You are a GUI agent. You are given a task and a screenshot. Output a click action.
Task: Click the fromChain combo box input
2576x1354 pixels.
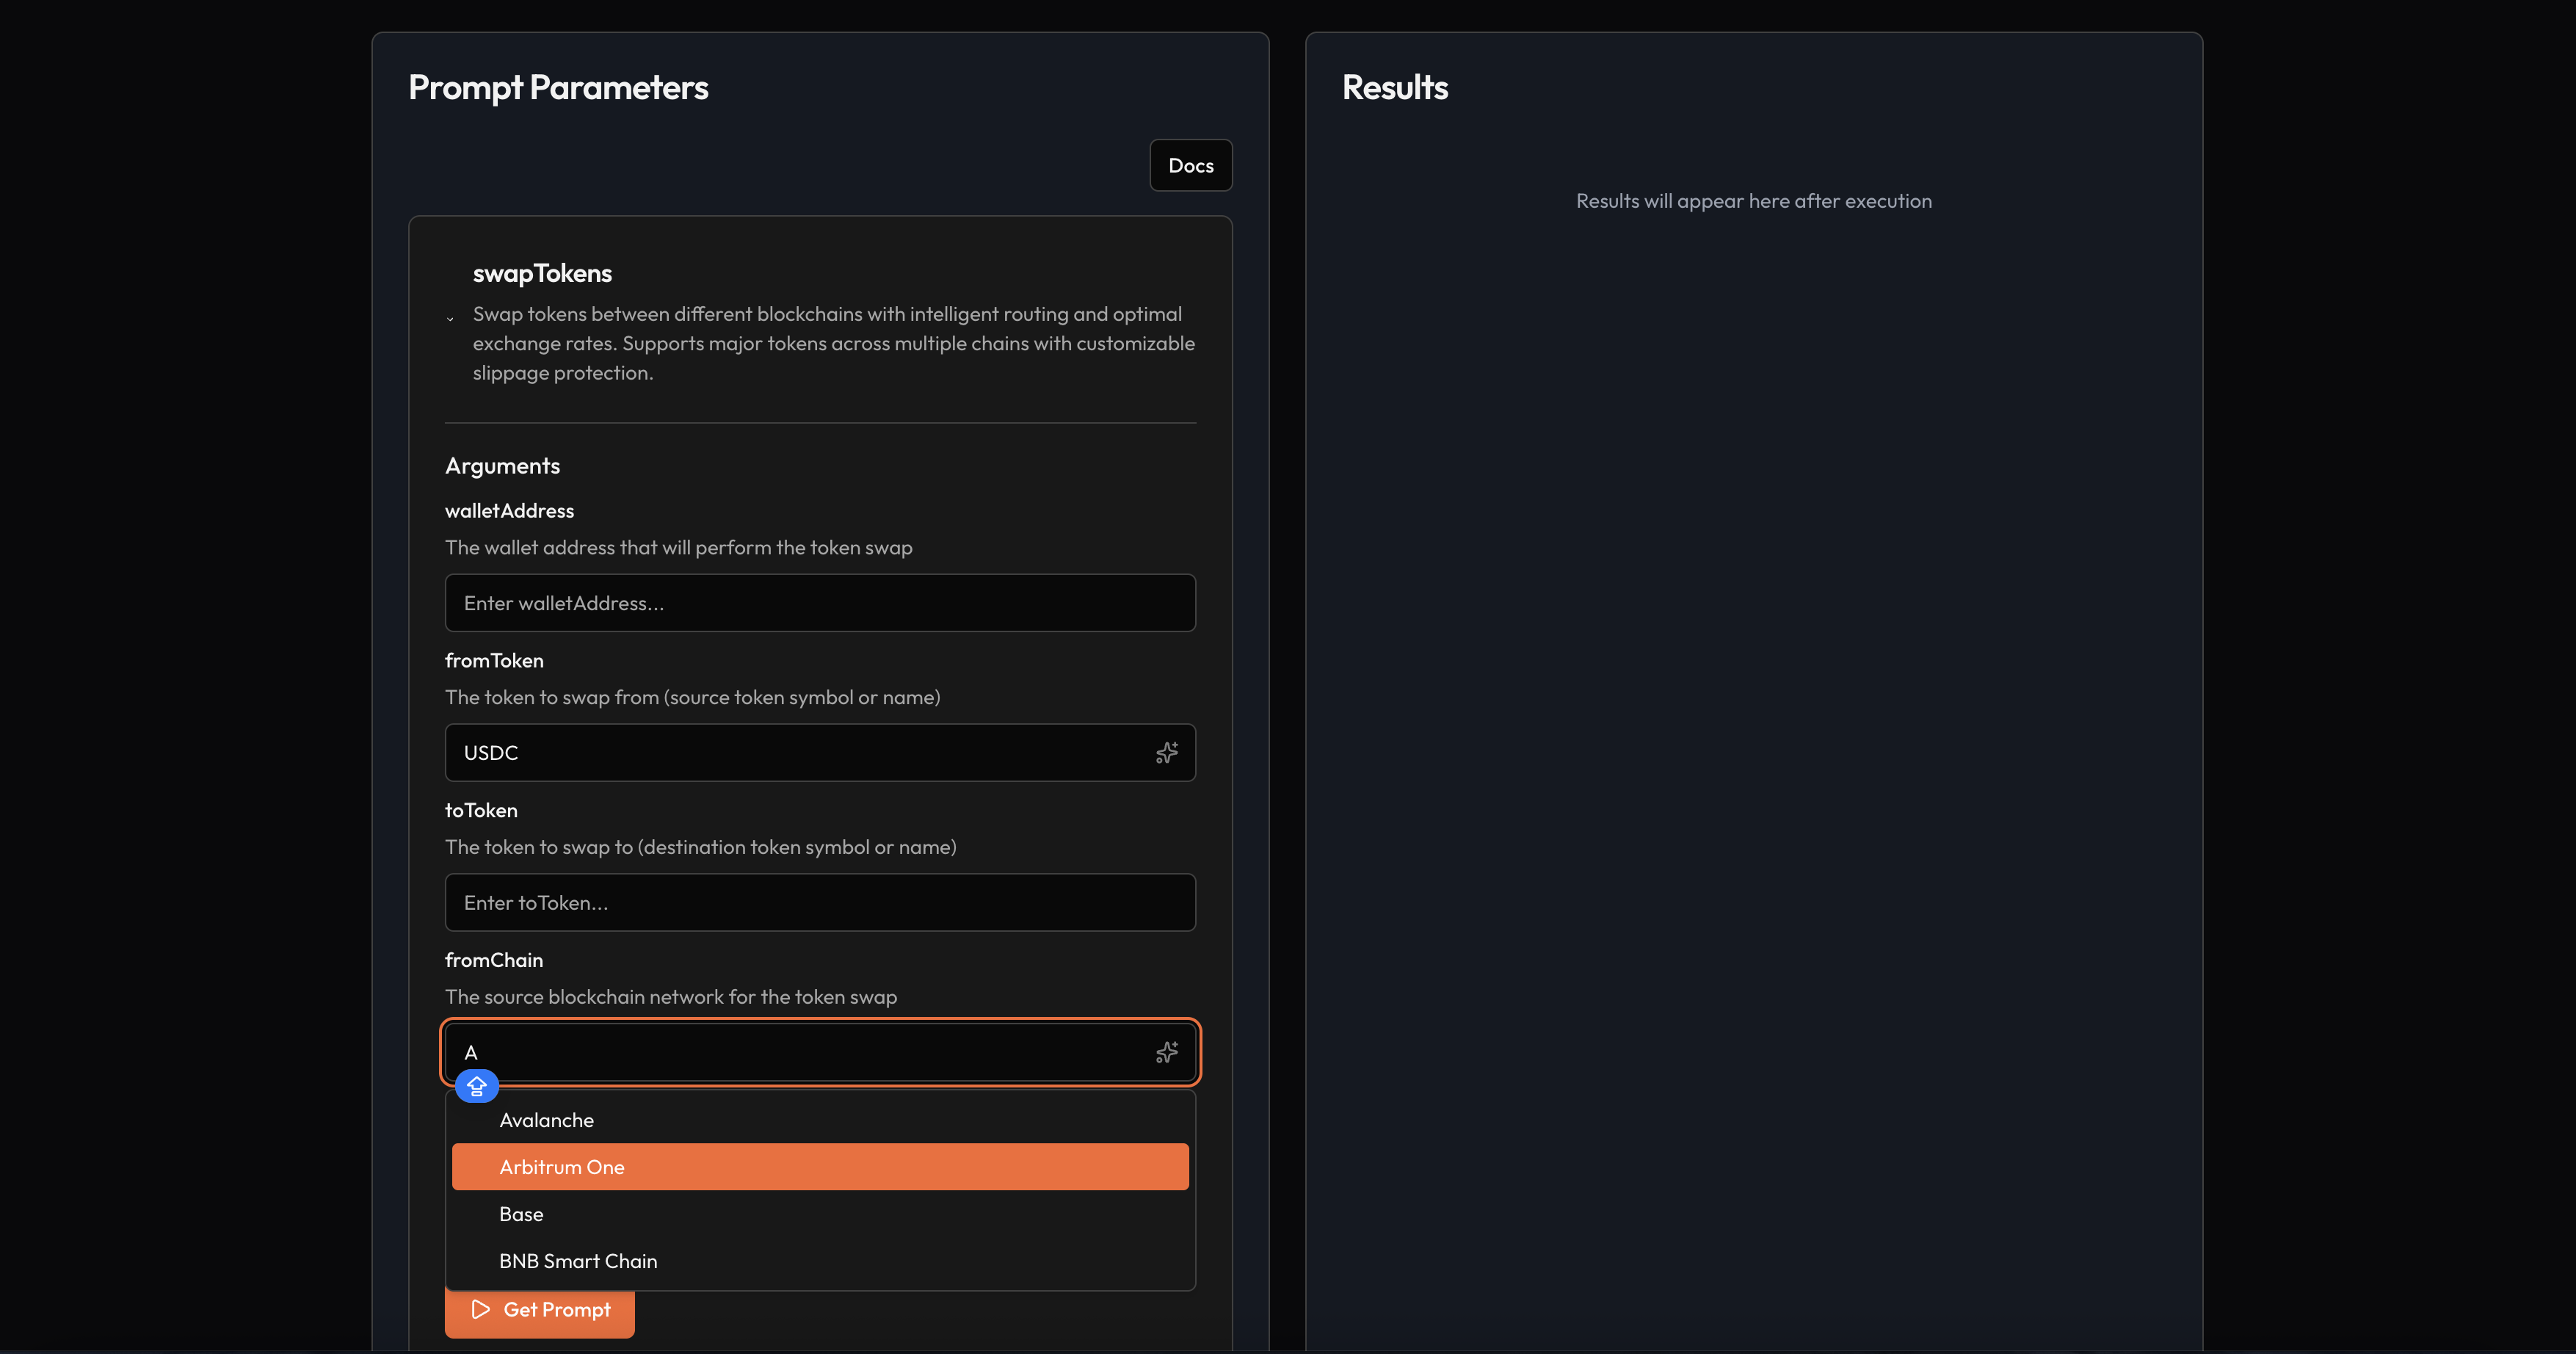(x=820, y=1052)
